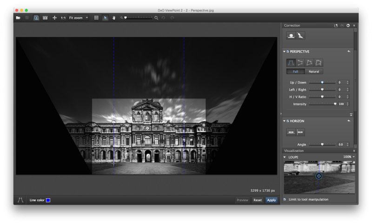Switch to side-by-side compare view
The width and height of the screenshot is (372, 224).
[45, 18]
